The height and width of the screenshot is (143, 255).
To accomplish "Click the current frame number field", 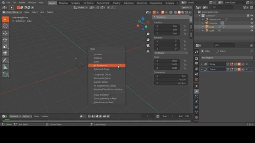I will point(148,116).
